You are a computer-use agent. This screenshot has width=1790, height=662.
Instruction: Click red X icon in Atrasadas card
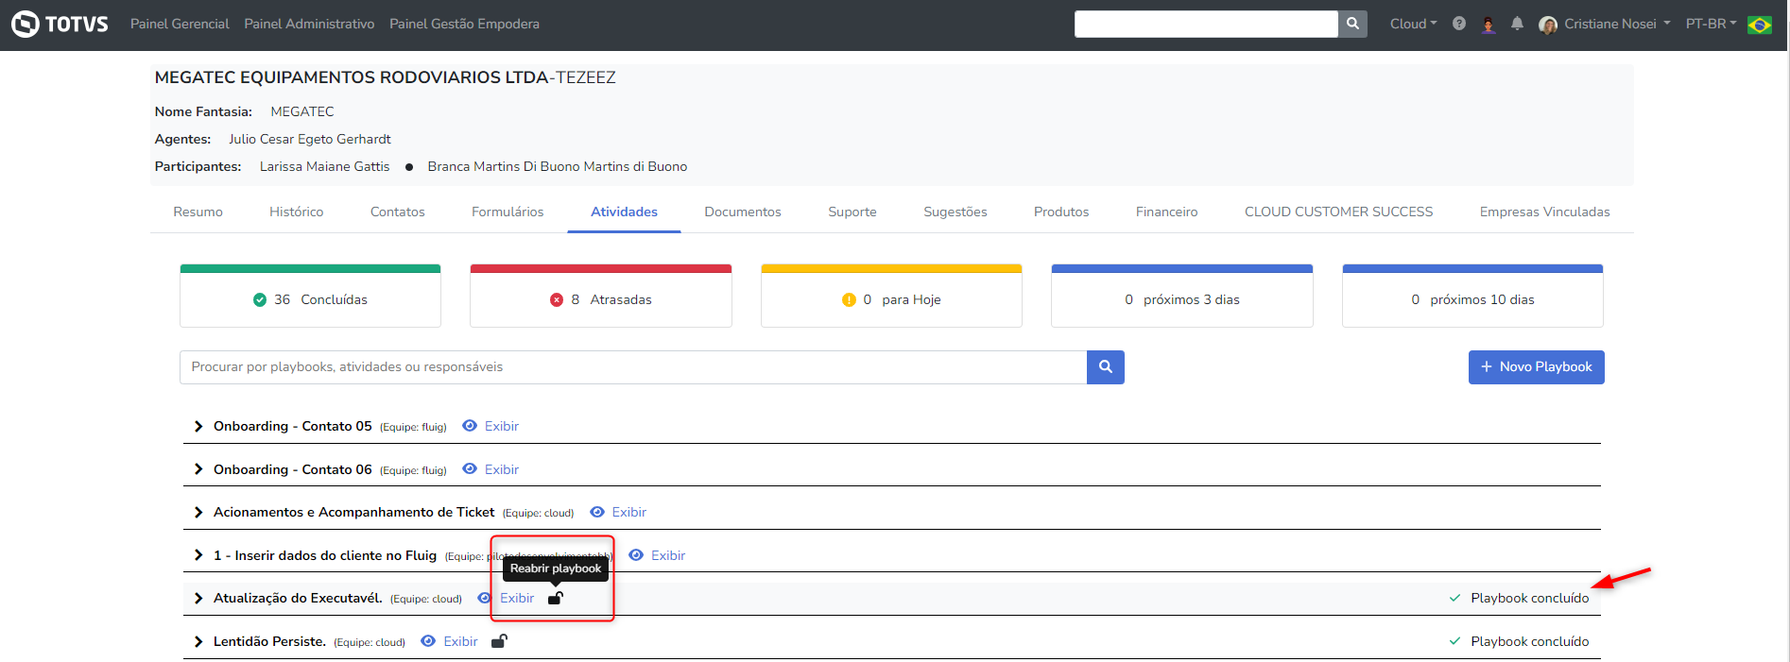point(557,300)
